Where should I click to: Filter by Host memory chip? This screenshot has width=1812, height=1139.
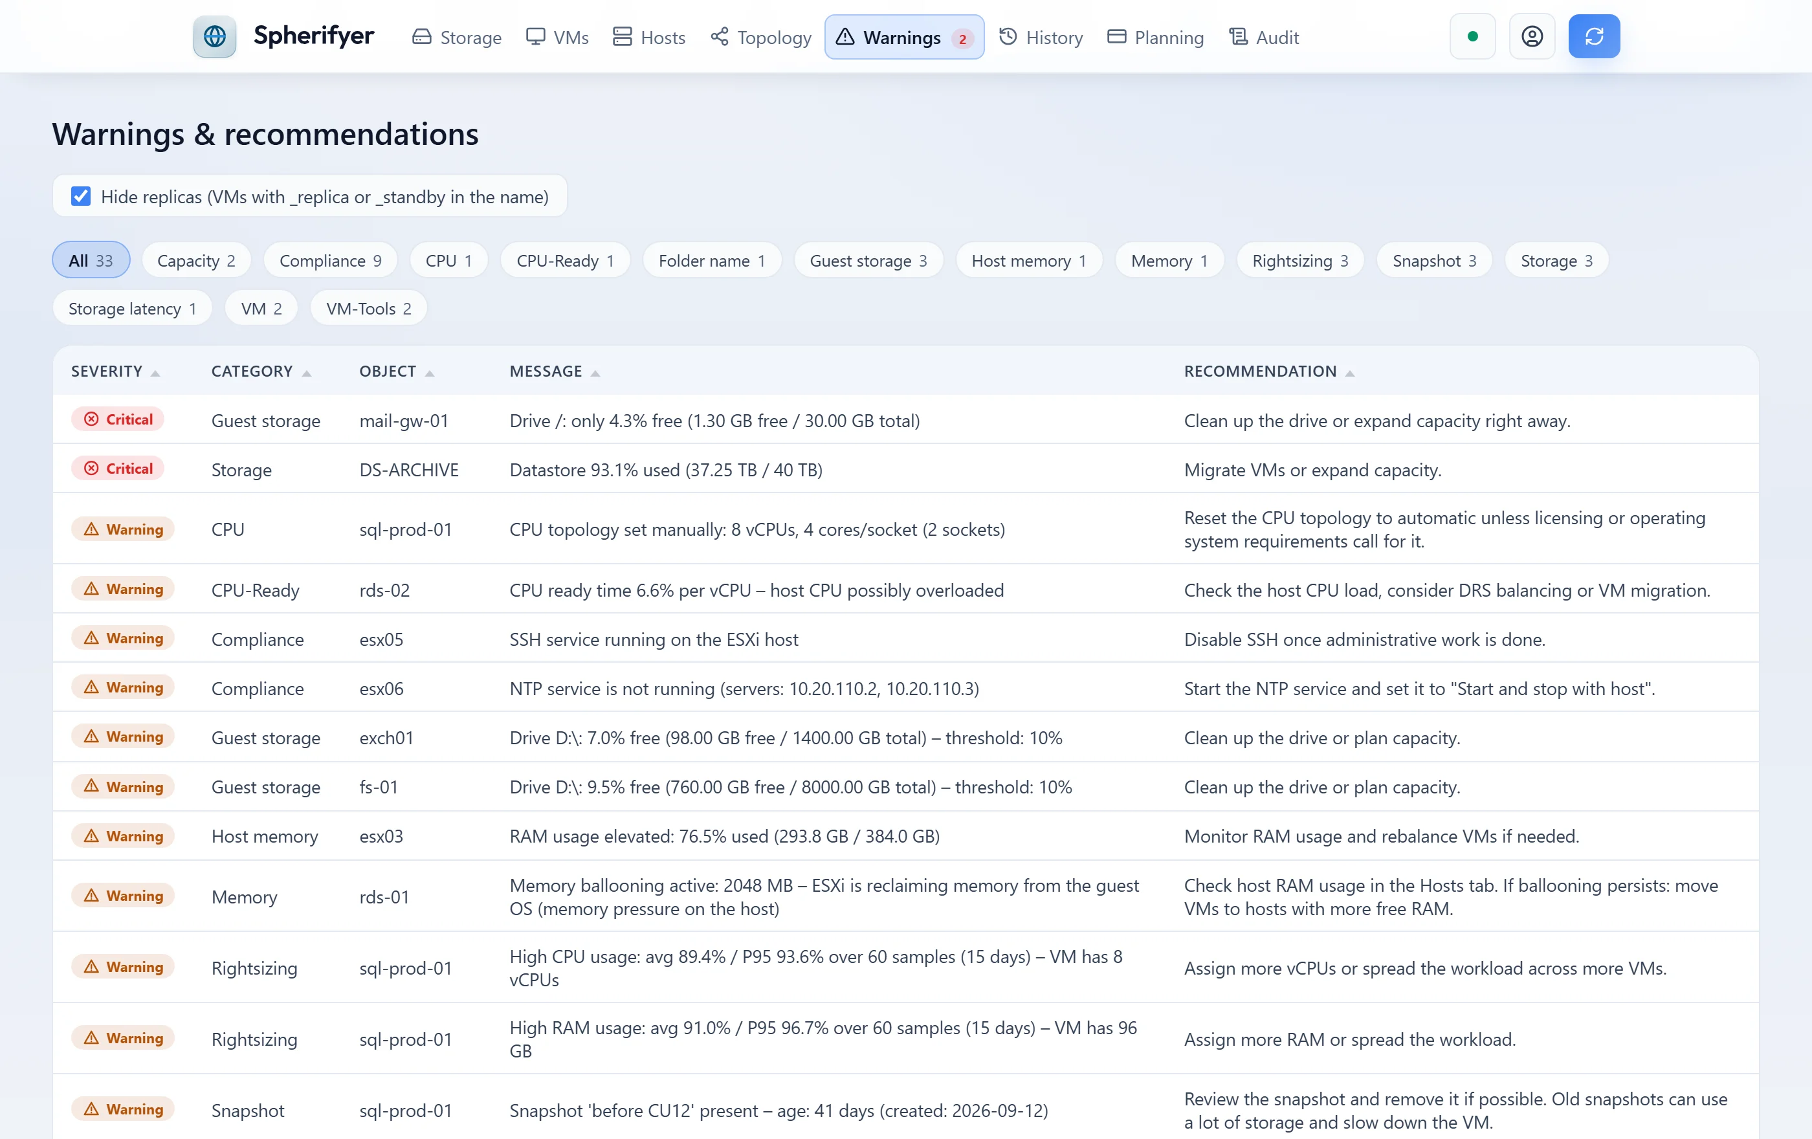1029,260
